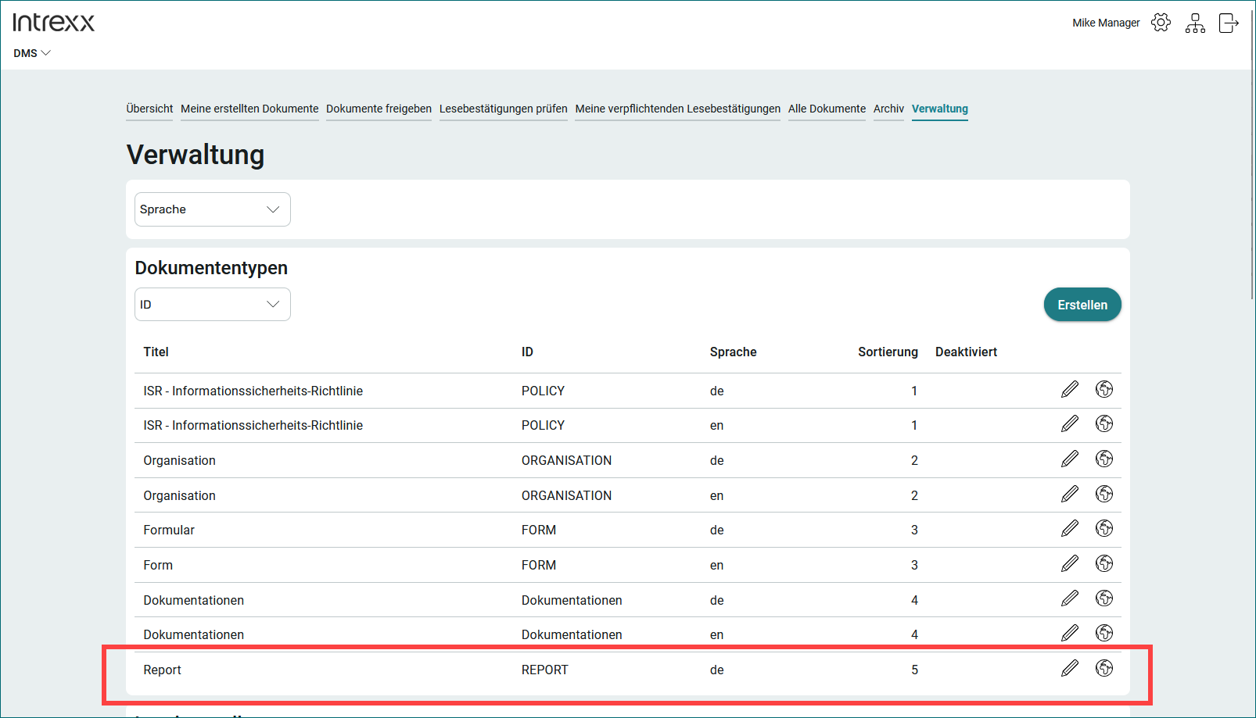This screenshot has width=1256, height=718.
Task: Edit the Dokumentationen en row with pencil
Action: (1070, 633)
